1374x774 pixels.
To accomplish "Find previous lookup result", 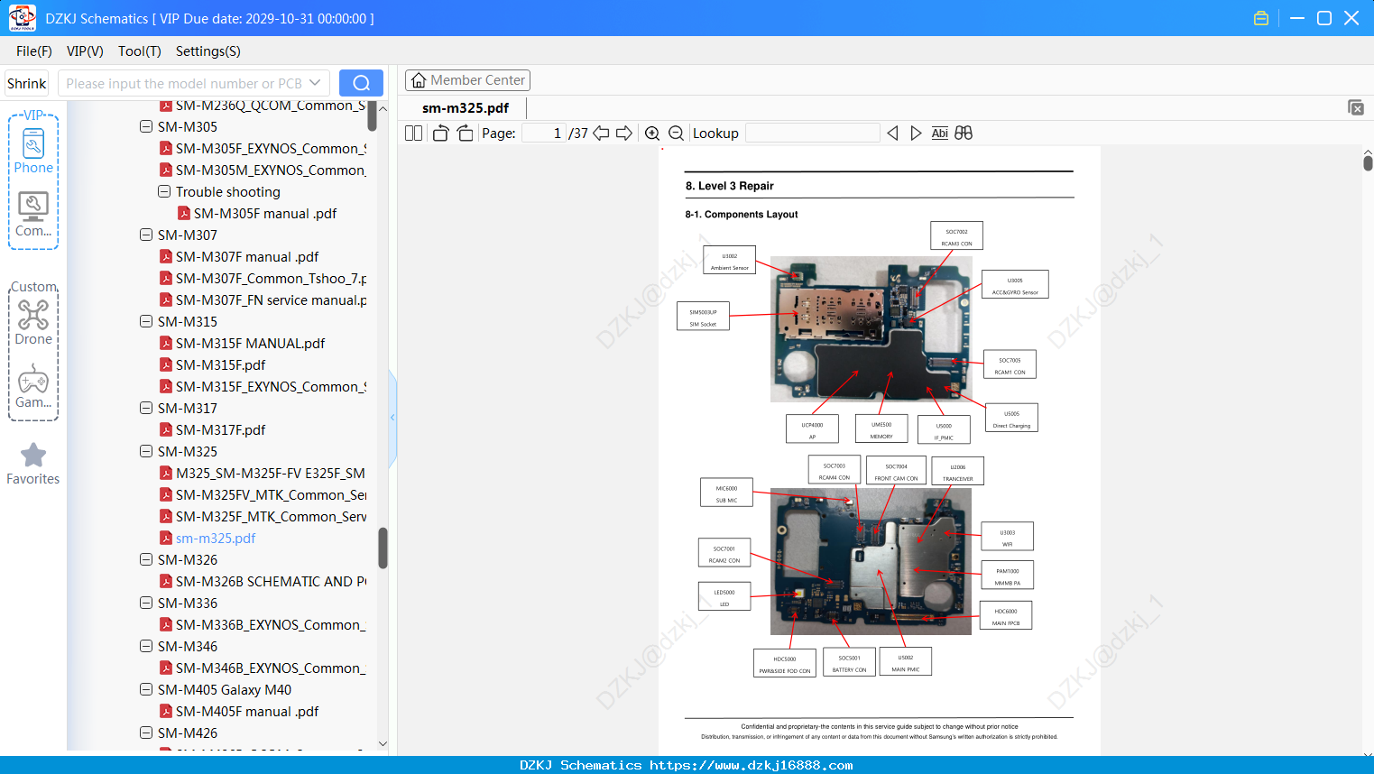I will (x=892, y=133).
